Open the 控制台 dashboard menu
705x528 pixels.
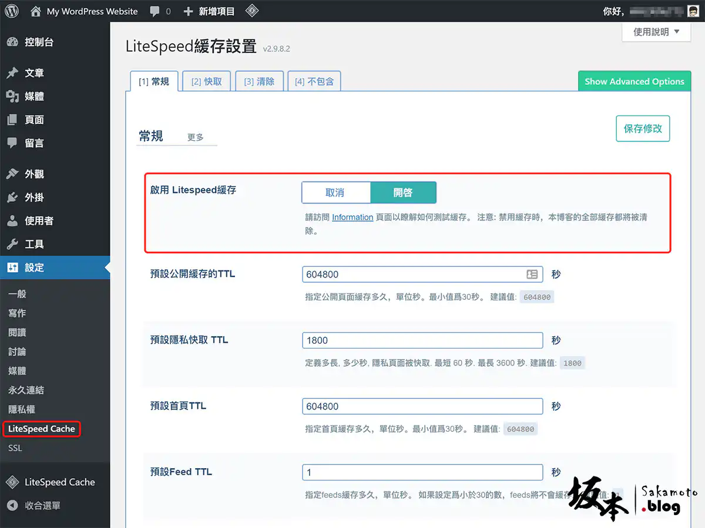39,42
